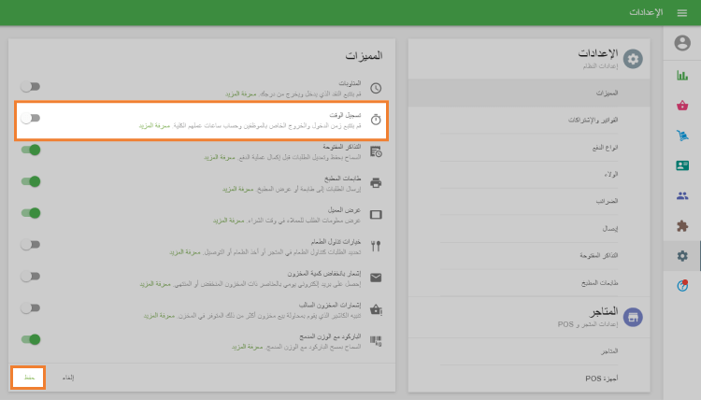
Task: Open انواع الدفع payment types section
Action: [x=529, y=147]
